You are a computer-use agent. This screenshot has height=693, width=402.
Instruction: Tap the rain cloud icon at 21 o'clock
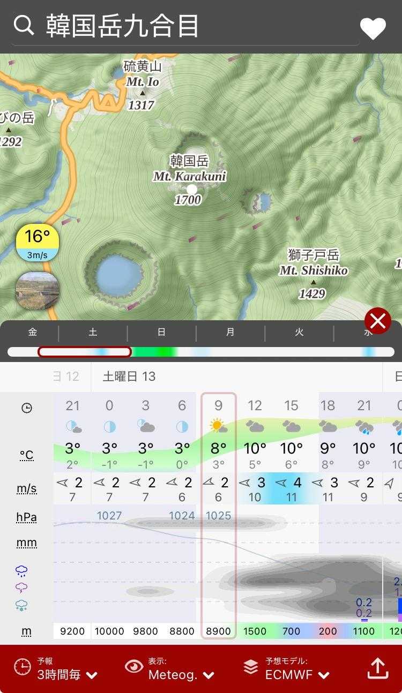364,426
